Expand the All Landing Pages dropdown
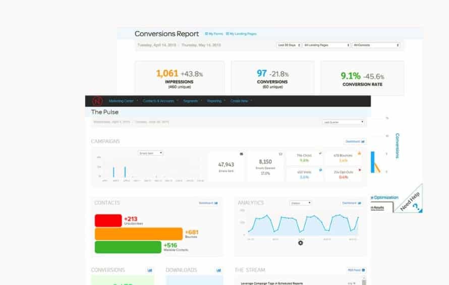The width and height of the screenshot is (449, 285). 326,45
